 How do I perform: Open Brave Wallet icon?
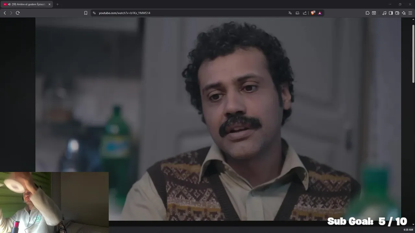click(397, 13)
